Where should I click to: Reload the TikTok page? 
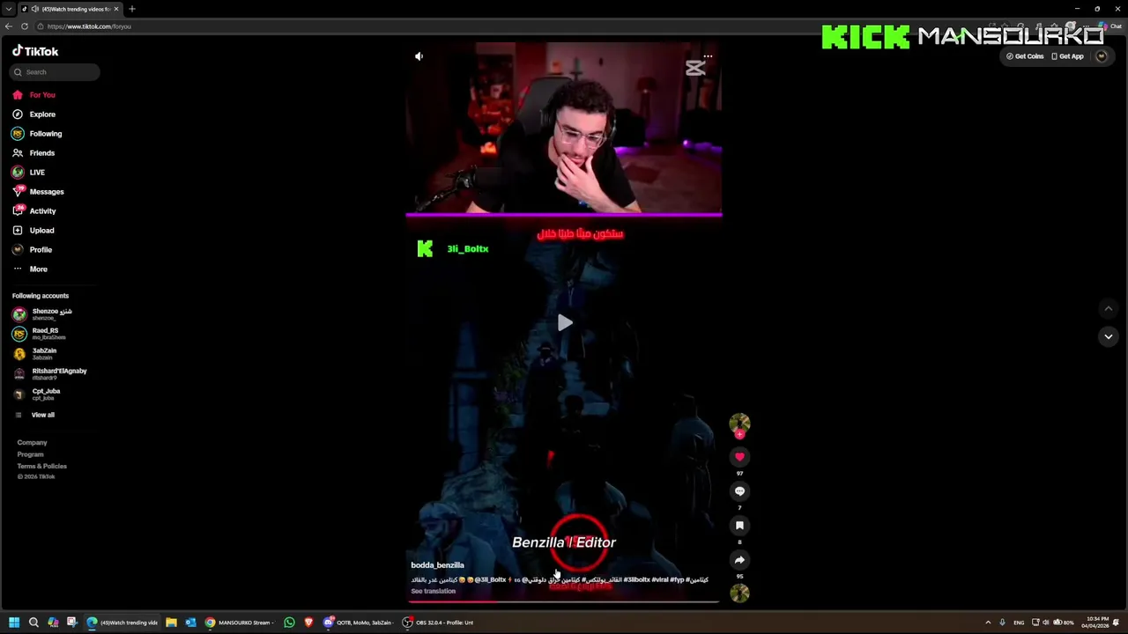point(25,26)
